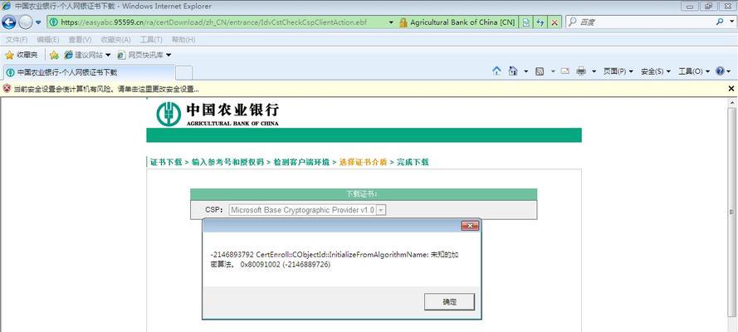Open the 文件(F) menu
Image resolution: width=738 pixels, height=332 pixels.
(17, 40)
